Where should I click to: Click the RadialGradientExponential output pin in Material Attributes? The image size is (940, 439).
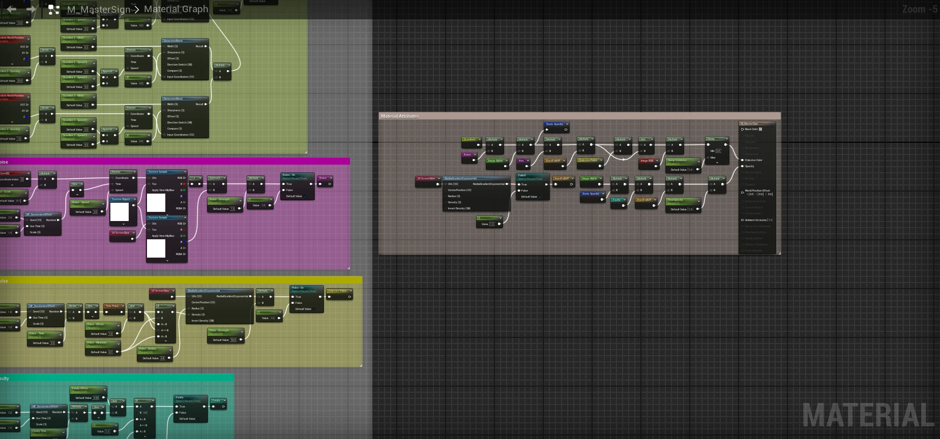(507, 184)
